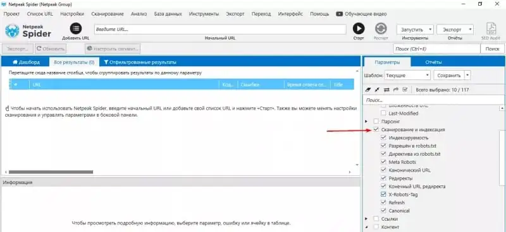
Task: Open the Проект menu
Action: point(11,14)
